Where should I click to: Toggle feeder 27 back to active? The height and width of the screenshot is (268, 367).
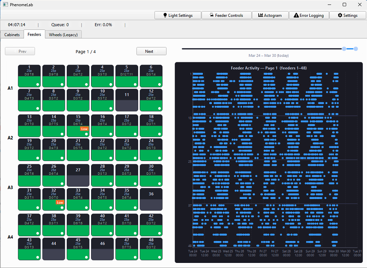point(78,175)
